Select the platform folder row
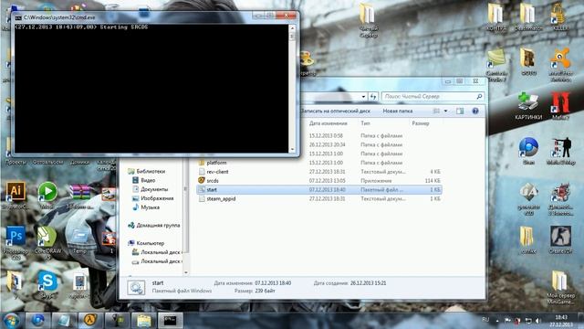The image size is (584, 329). pos(318,163)
